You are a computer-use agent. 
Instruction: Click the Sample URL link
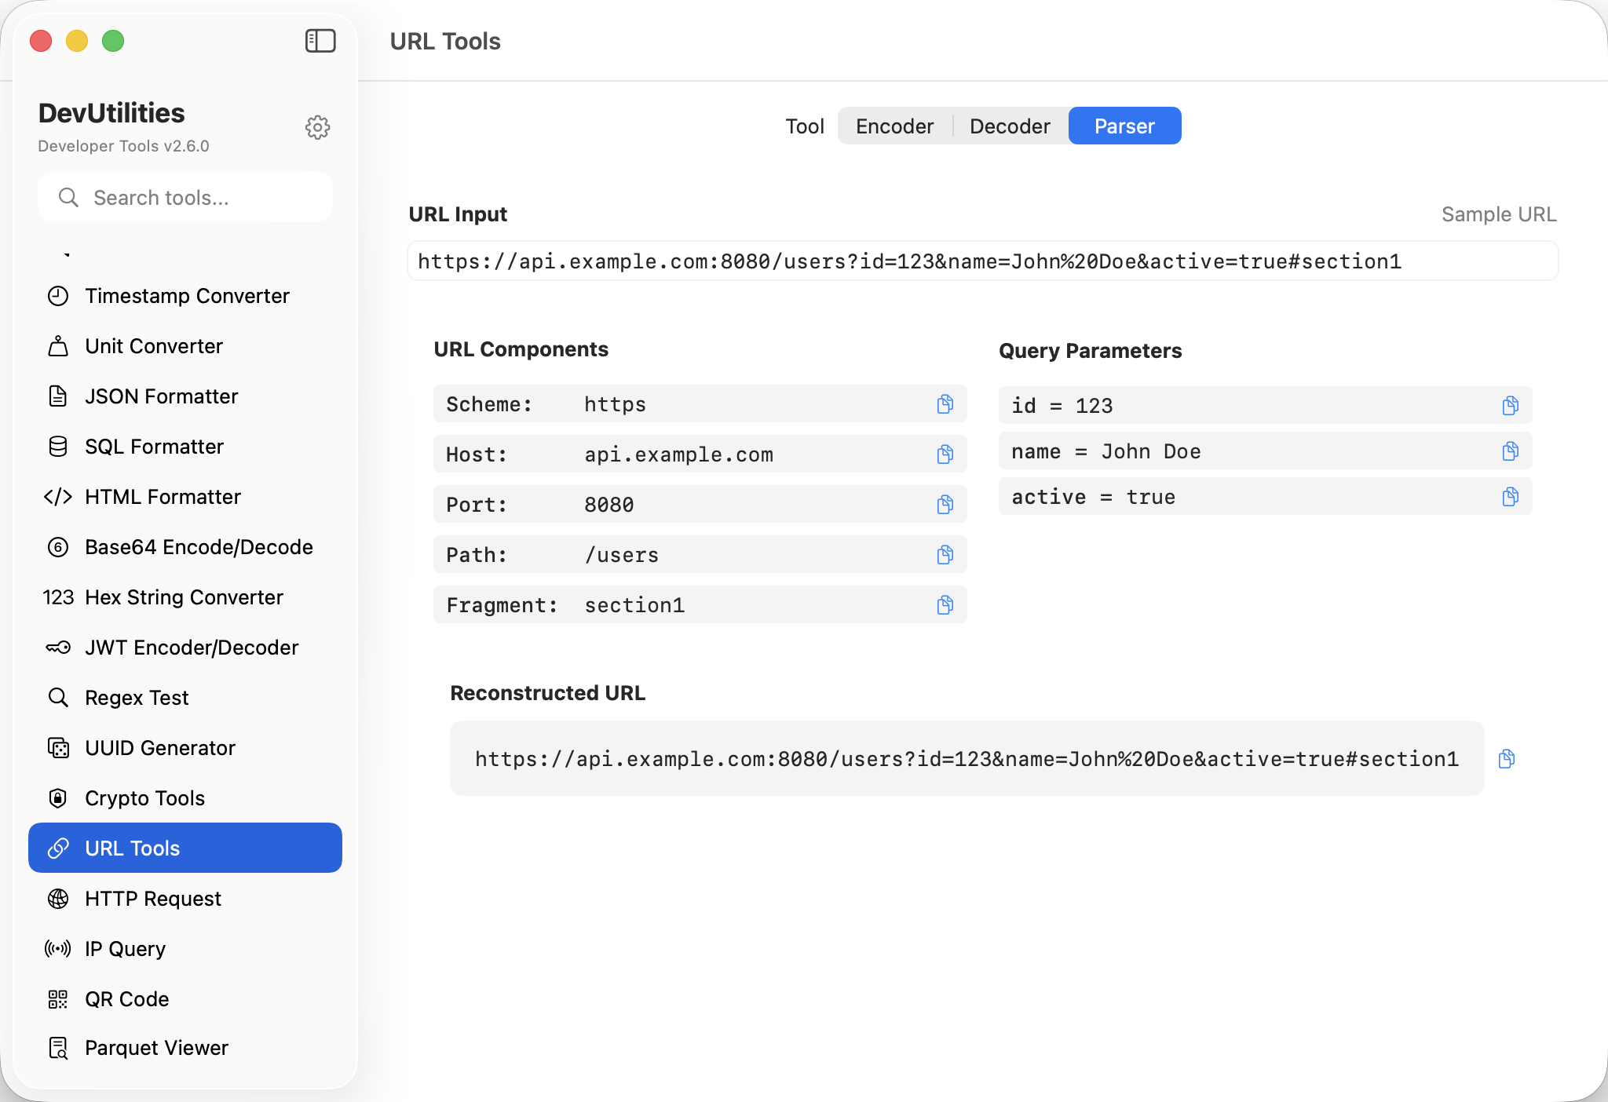1498,214
